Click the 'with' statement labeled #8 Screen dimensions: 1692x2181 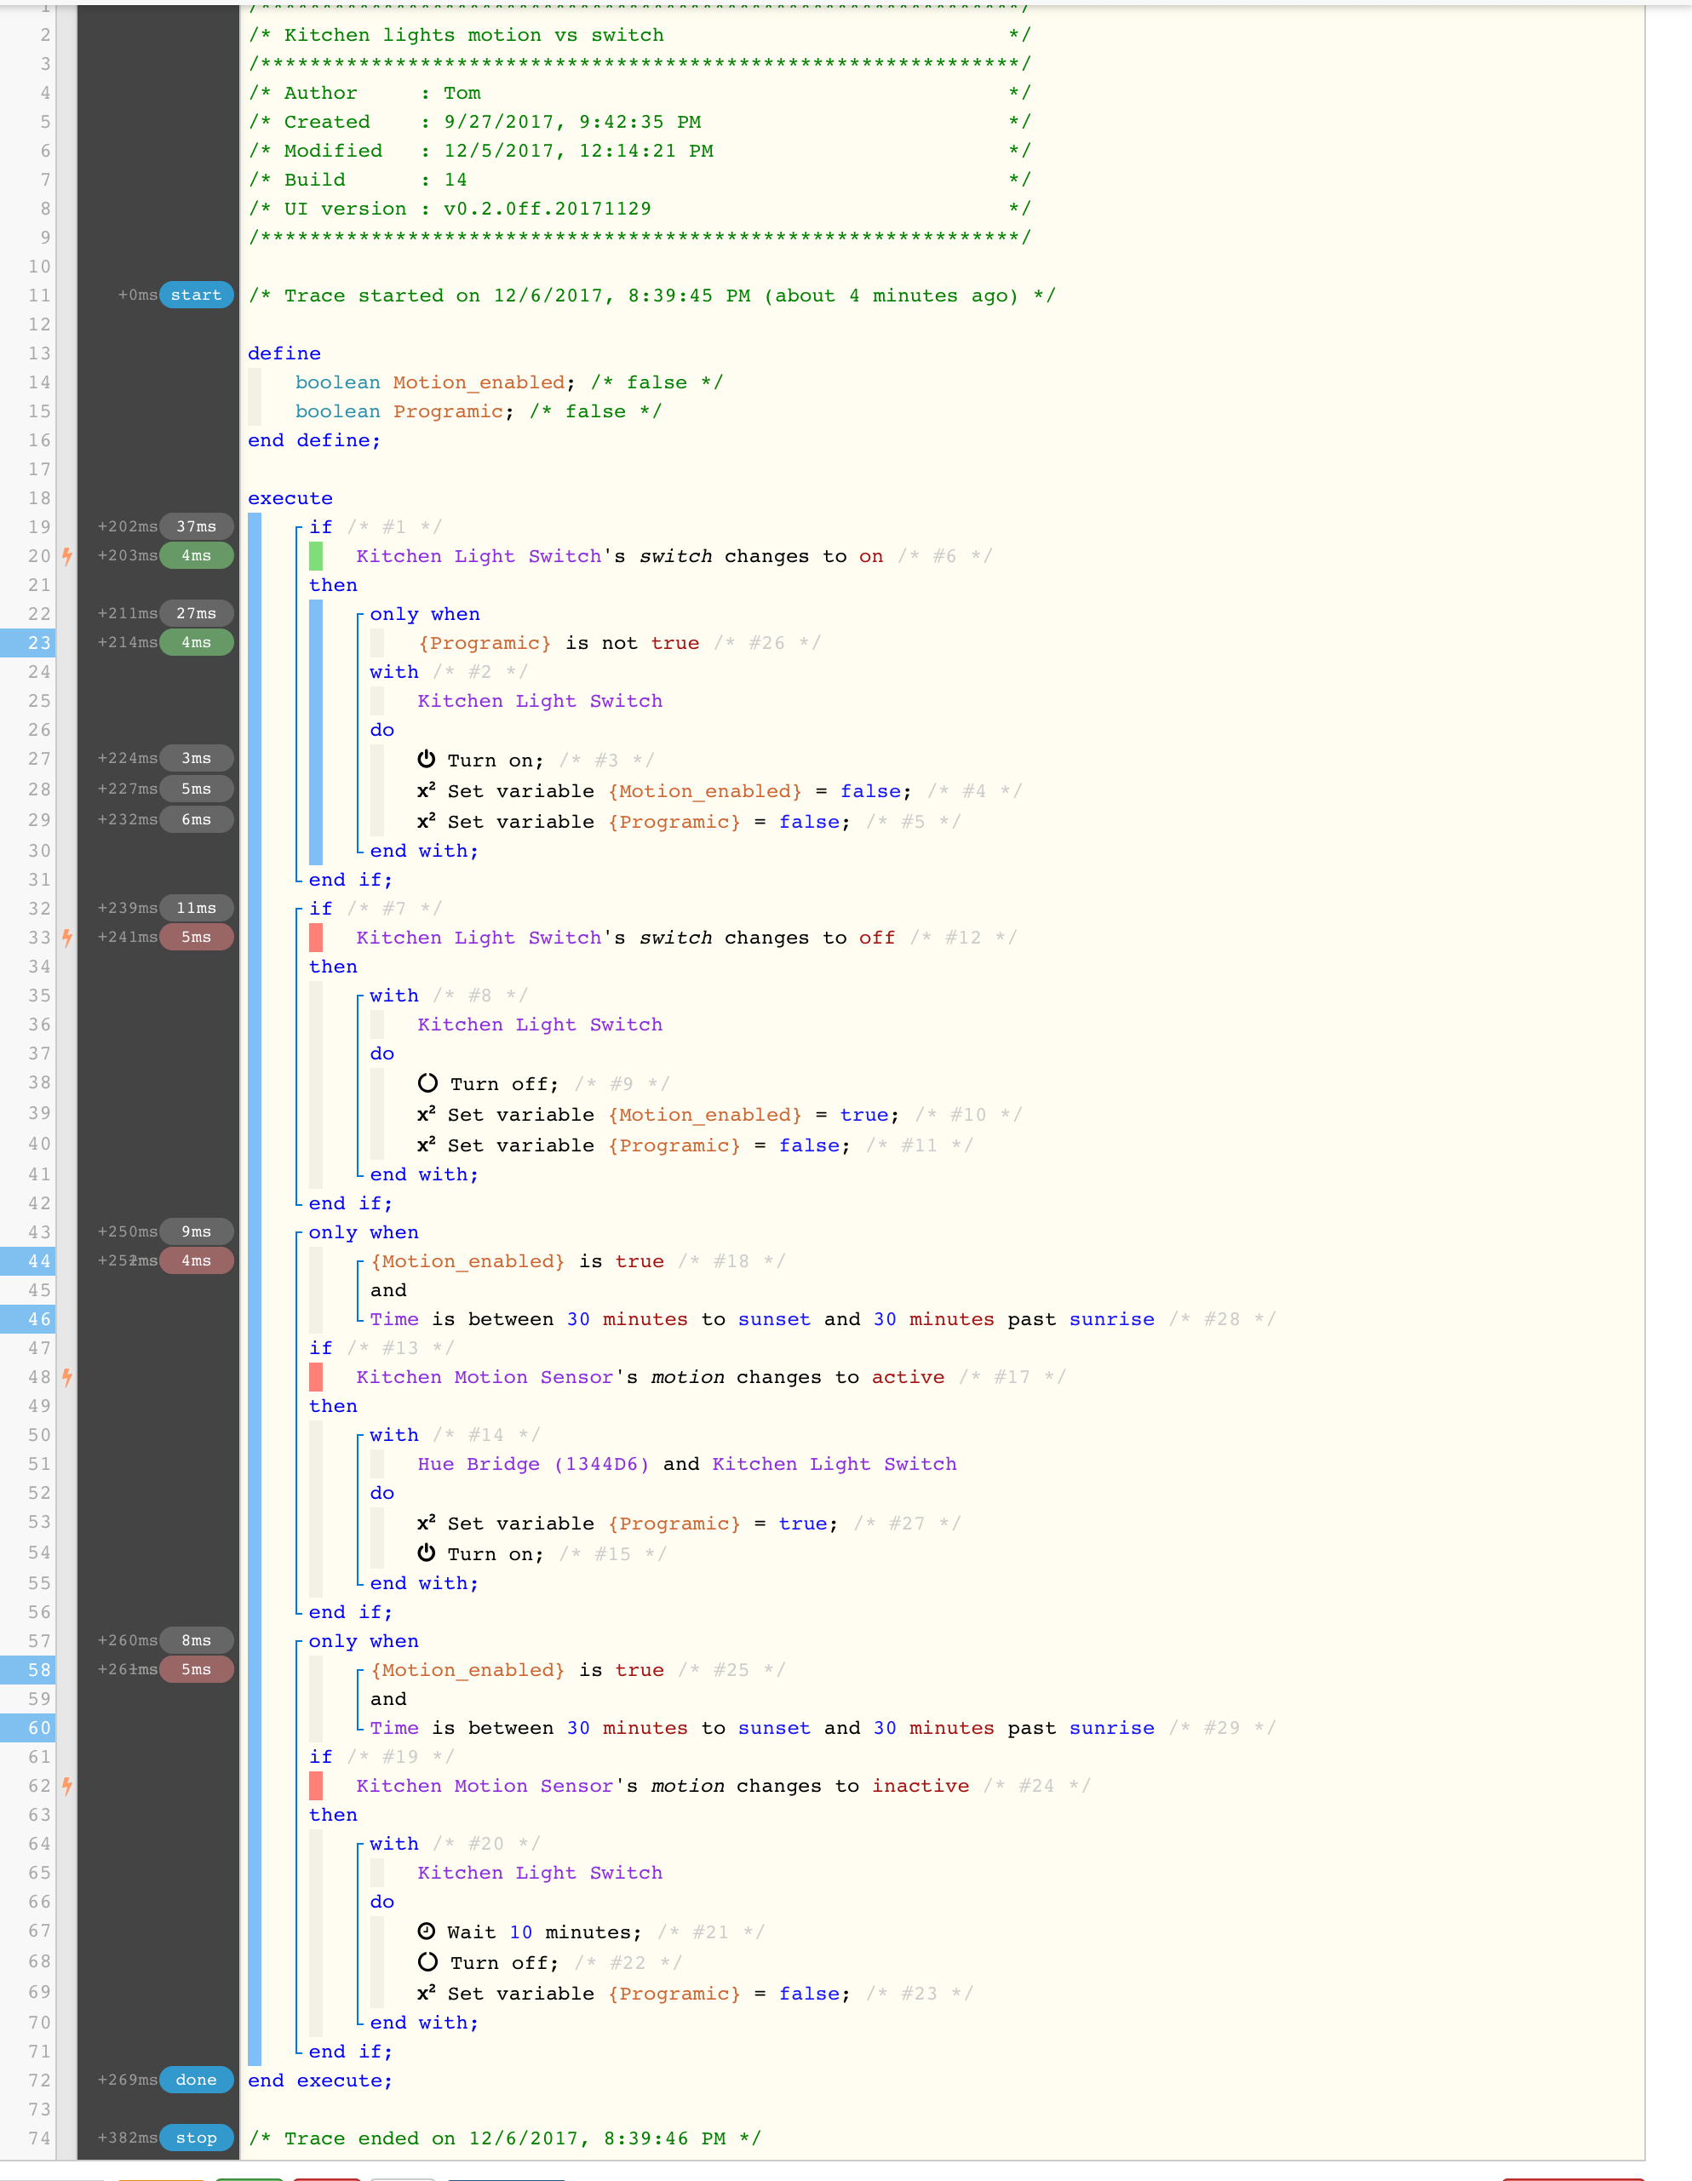394,996
